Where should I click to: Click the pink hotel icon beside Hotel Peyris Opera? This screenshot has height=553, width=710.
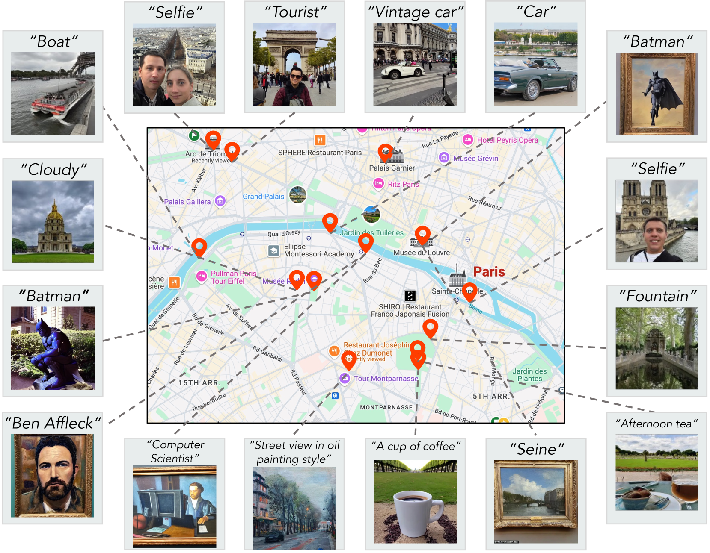(468, 140)
